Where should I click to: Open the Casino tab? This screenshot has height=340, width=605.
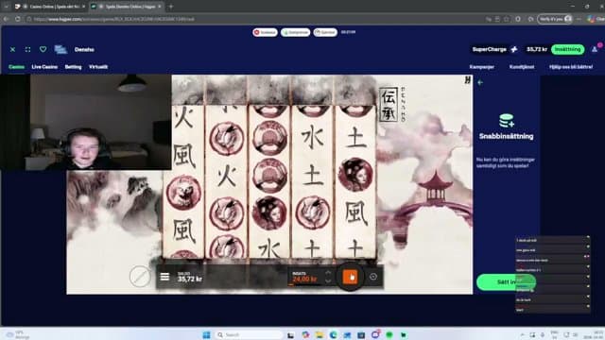(17, 67)
